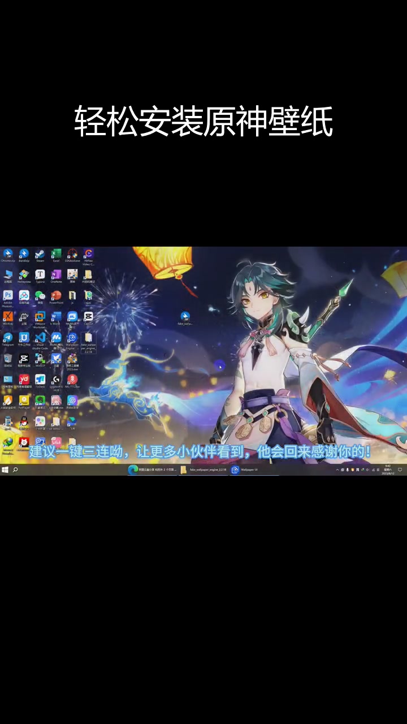Select the fake_wallpaper_engine_2.2.18 folder on desktop
407x724 pixels.
(x=88, y=343)
